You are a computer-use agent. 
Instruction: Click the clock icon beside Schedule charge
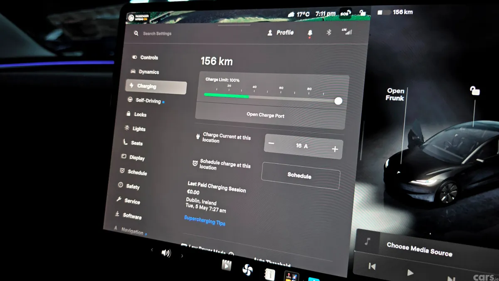[x=195, y=164]
